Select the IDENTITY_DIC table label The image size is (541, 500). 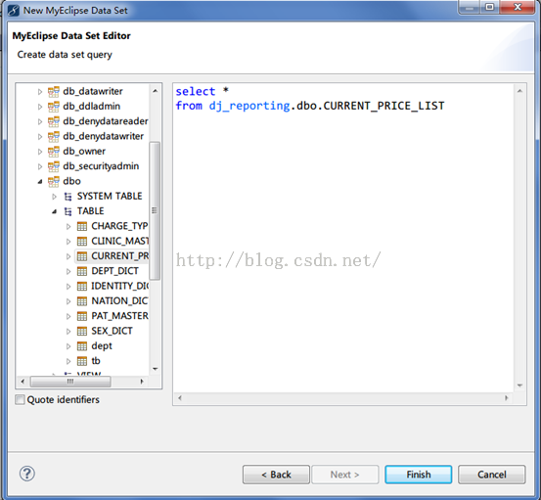pos(119,286)
